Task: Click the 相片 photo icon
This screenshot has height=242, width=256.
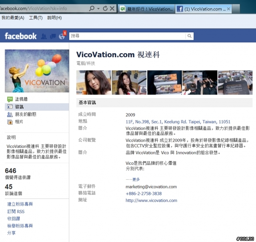Action: pyautogui.click(x=10, y=122)
